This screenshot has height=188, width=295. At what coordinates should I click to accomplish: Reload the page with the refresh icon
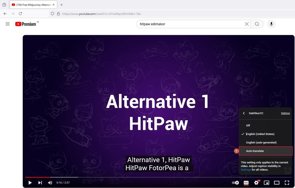coord(20,14)
